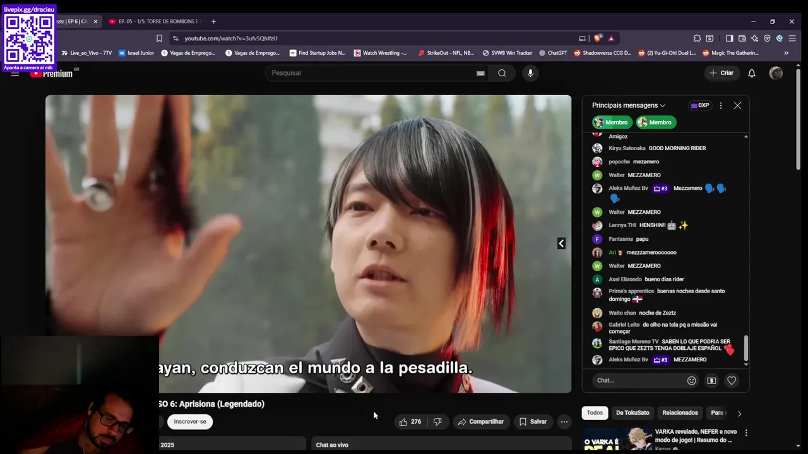Reveal more filter chips with right arrow
This screenshot has width=808, height=454.
click(x=739, y=414)
